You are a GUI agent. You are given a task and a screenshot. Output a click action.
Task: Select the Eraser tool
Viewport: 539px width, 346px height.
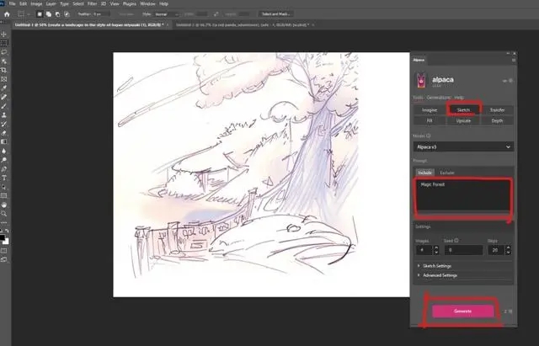[3, 133]
